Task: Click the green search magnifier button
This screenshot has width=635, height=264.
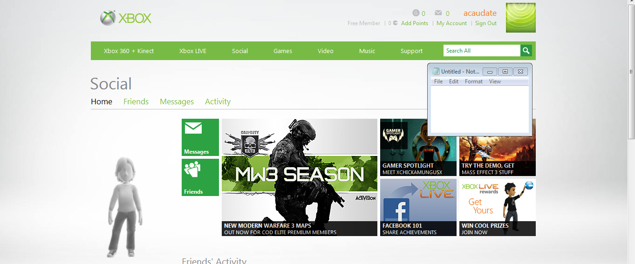Action: pyautogui.click(x=526, y=51)
